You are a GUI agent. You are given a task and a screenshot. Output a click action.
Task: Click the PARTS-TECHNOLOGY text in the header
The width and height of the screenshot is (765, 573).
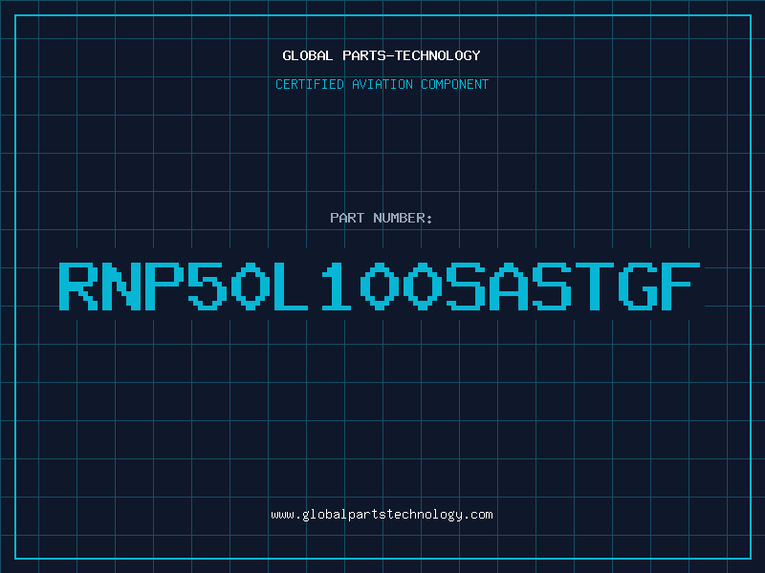click(411, 55)
